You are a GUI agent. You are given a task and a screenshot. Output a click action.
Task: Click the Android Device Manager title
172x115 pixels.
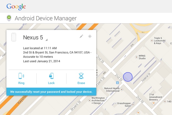click(45, 18)
